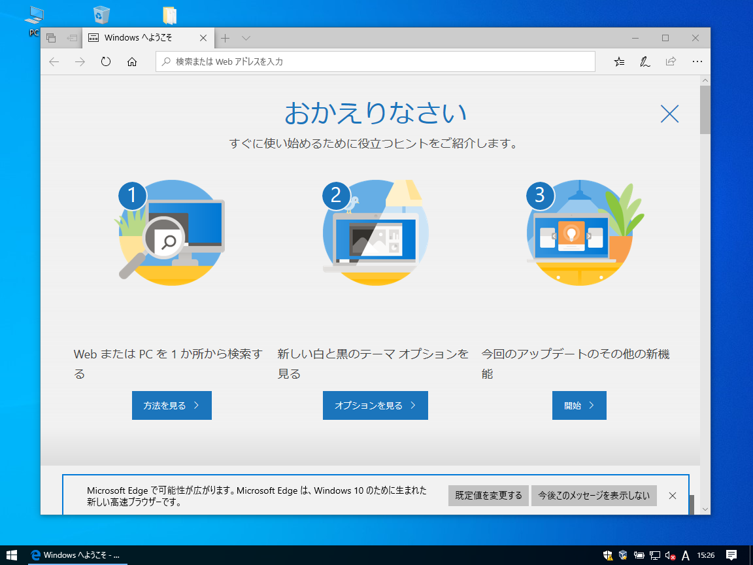Open the Favorites hub star icon
The width and height of the screenshot is (753, 565).
tap(620, 61)
